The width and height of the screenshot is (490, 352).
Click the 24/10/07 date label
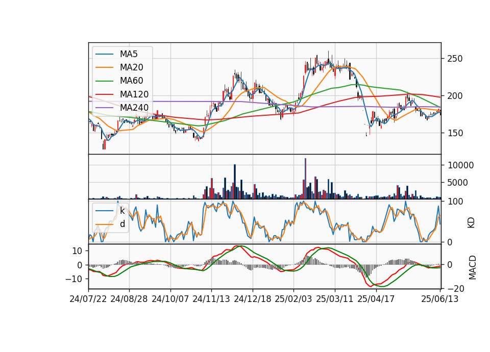pos(170,299)
